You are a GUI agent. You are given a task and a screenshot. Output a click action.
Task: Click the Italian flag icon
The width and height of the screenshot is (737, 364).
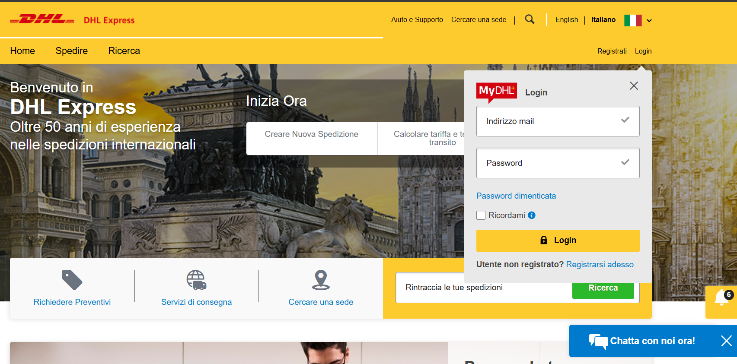click(x=633, y=20)
